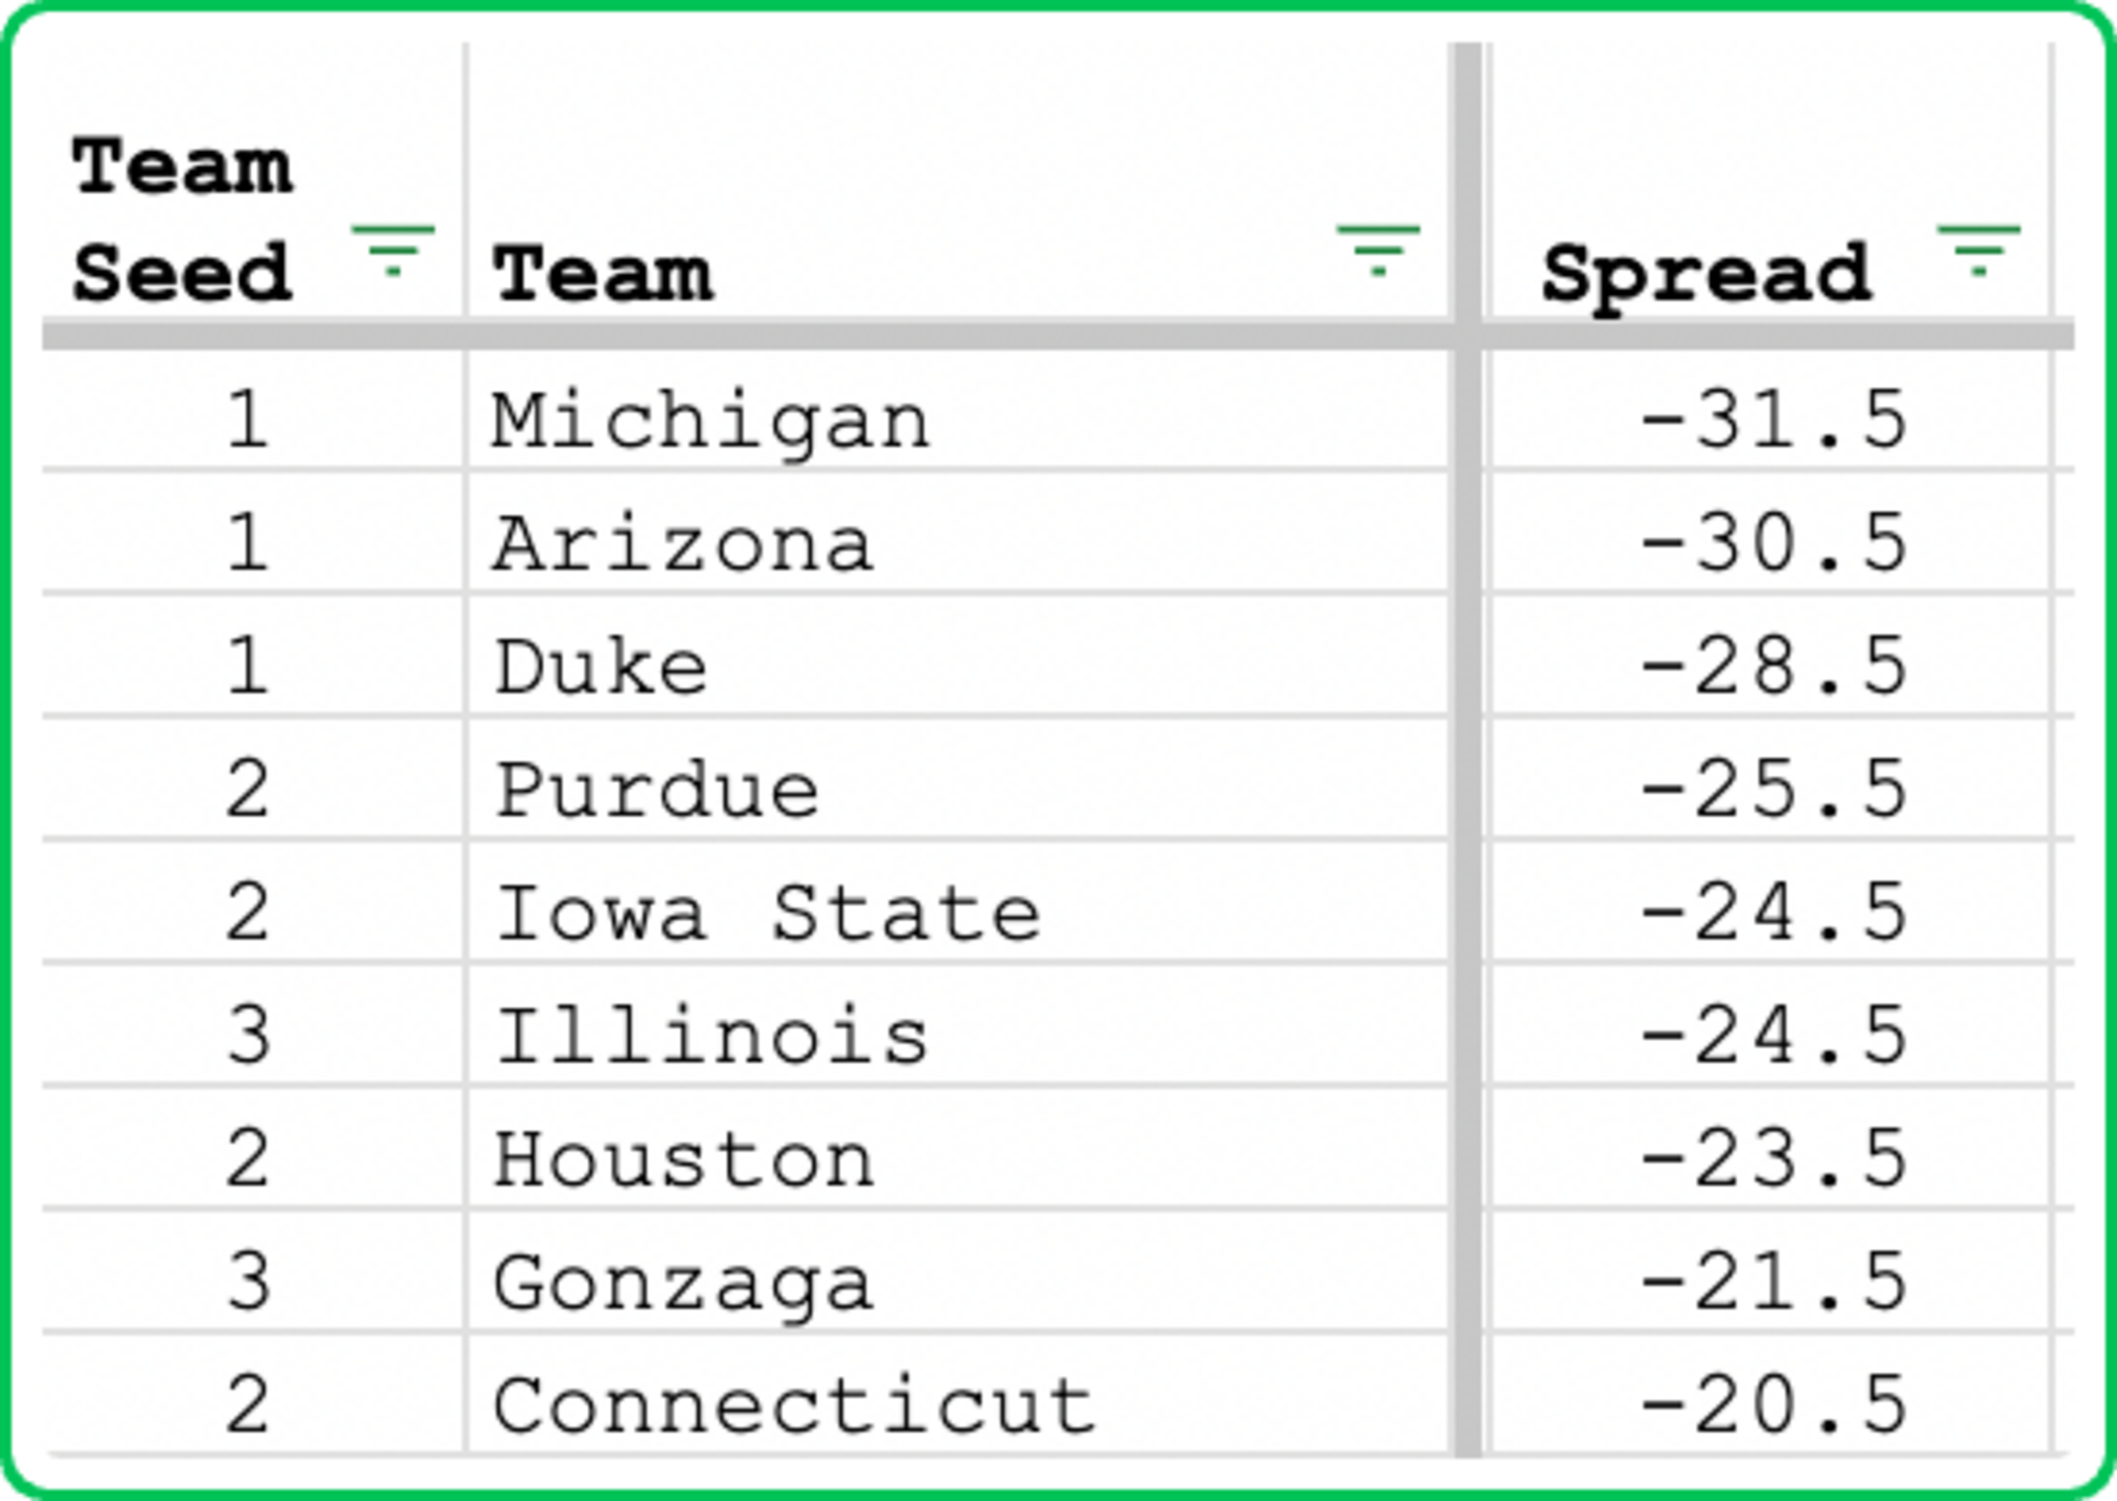Select the Purdue team cell
2117x1501 pixels.
pyautogui.click(x=657, y=790)
